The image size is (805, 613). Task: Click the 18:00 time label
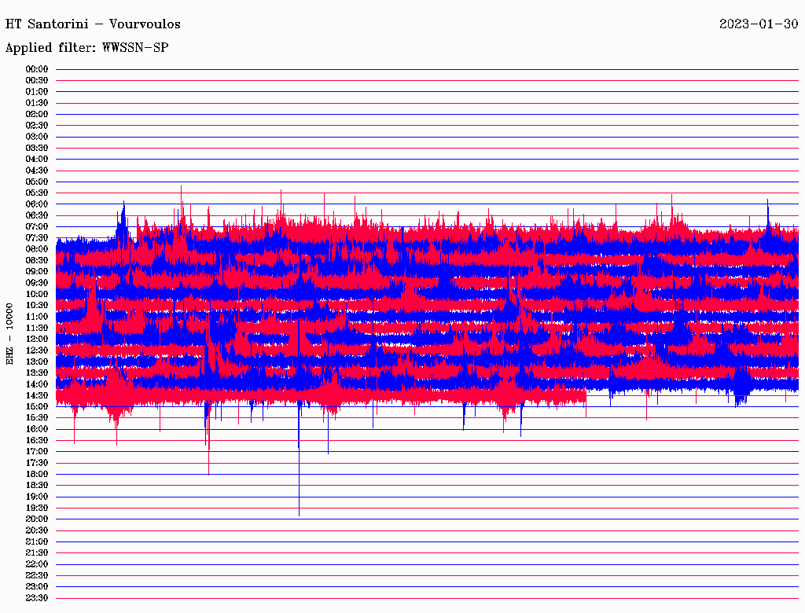pyautogui.click(x=37, y=474)
